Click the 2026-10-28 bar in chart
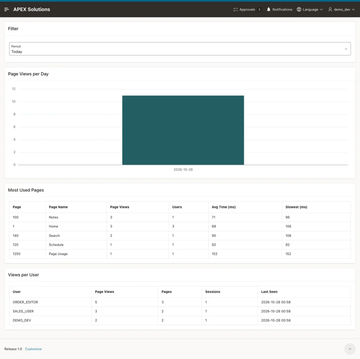 coord(183,130)
